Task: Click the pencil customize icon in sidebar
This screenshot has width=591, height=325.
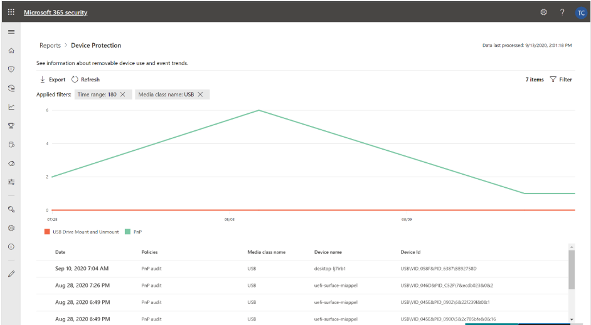Action: pos(11,274)
